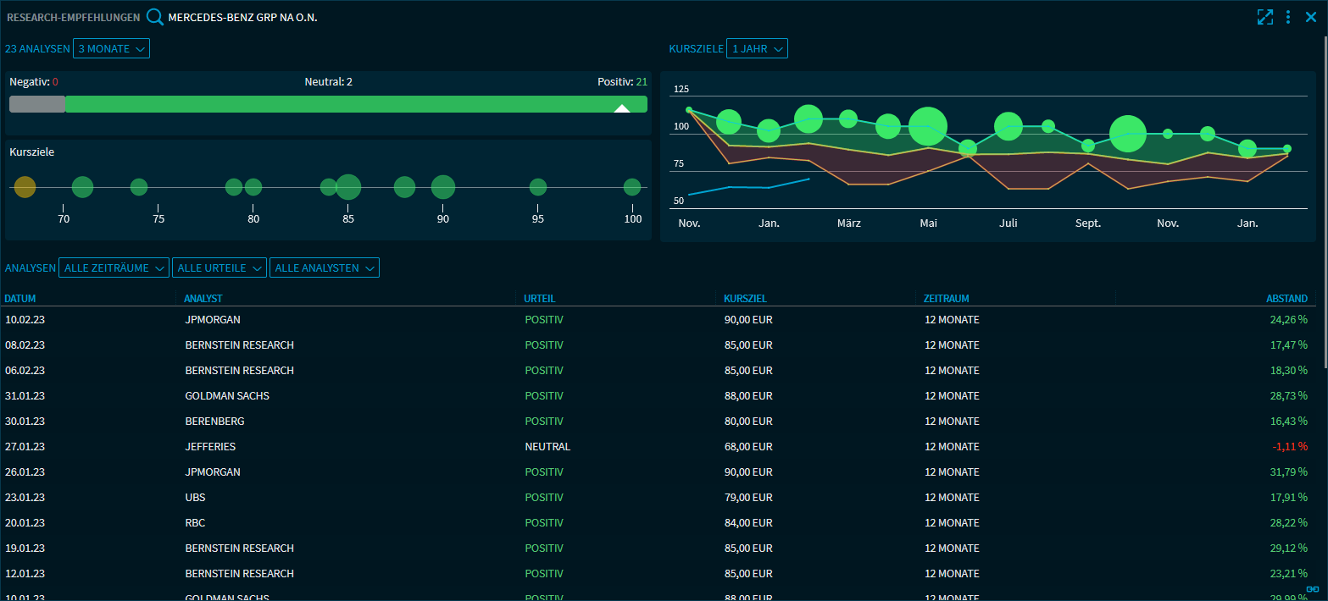This screenshot has width=1328, height=601.
Task: Close the research recommendations panel
Action: tap(1311, 17)
